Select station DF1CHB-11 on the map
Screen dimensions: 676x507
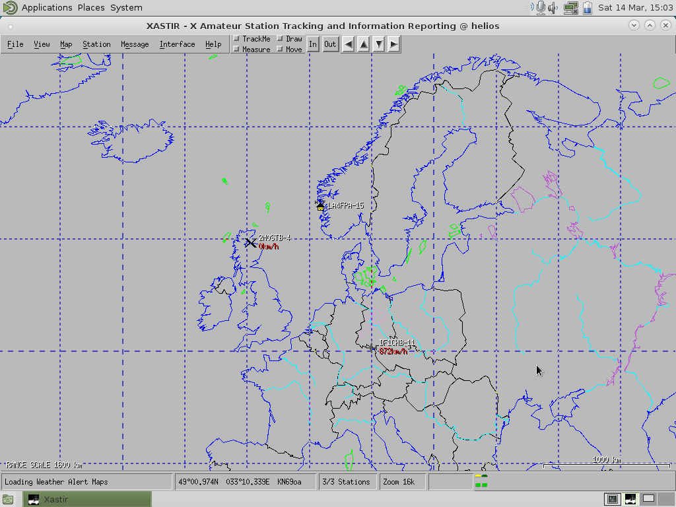point(373,347)
